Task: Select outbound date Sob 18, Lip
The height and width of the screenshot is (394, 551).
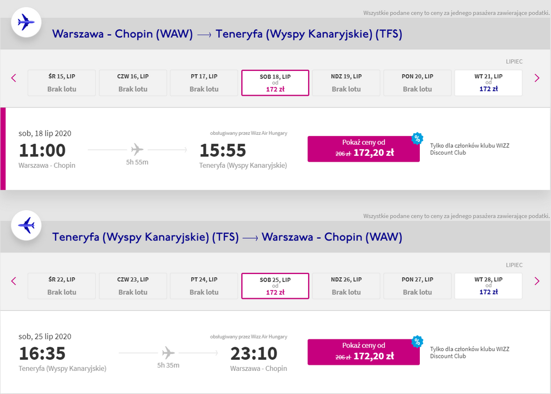Action: pos(275,83)
